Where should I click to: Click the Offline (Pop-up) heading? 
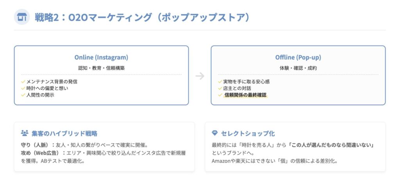click(298, 57)
